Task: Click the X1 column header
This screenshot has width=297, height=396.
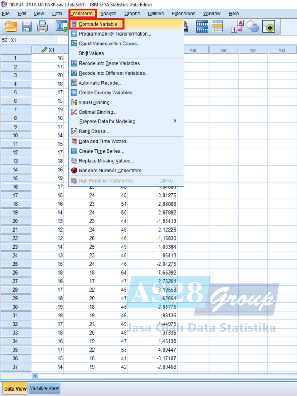Action: [48, 50]
